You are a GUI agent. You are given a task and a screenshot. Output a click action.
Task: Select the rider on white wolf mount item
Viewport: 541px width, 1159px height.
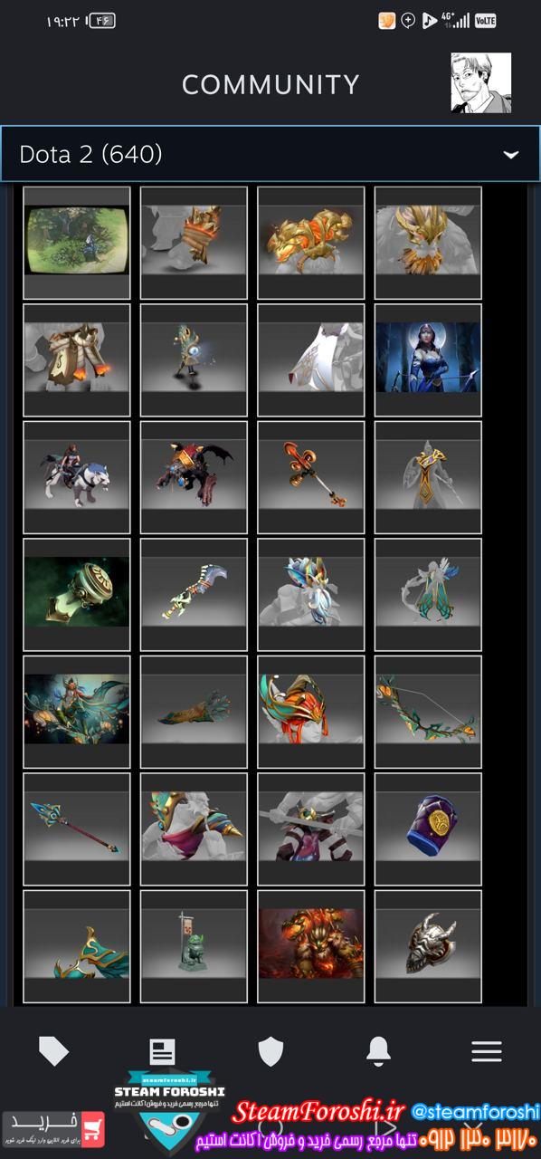pos(77,477)
